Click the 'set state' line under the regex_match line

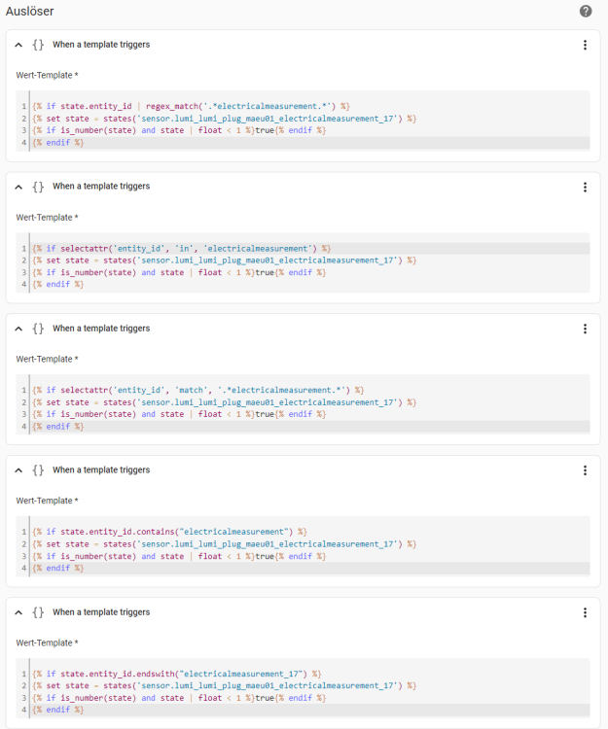coord(224,119)
